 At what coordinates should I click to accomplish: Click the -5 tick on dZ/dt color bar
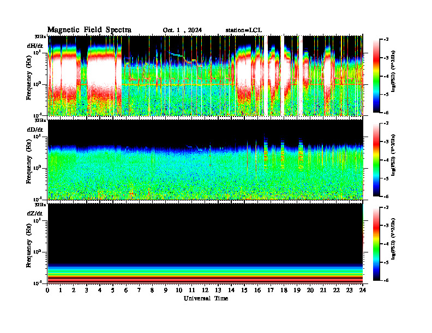coord(386,262)
